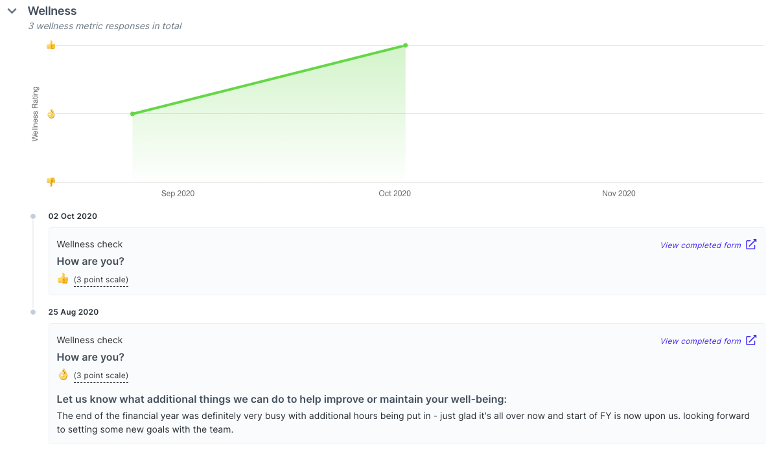The image size is (779, 452).
Task: Click the Nov 2020 axis label
Action: 618,194
